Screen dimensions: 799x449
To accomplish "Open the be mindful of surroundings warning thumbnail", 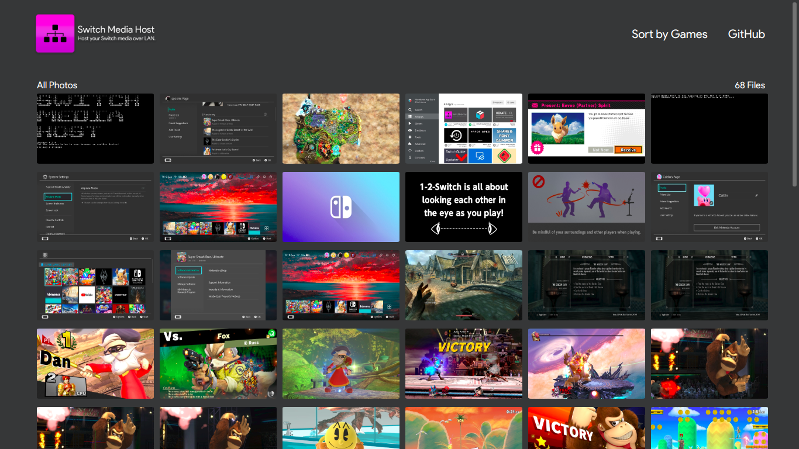I will pos(587,207).
